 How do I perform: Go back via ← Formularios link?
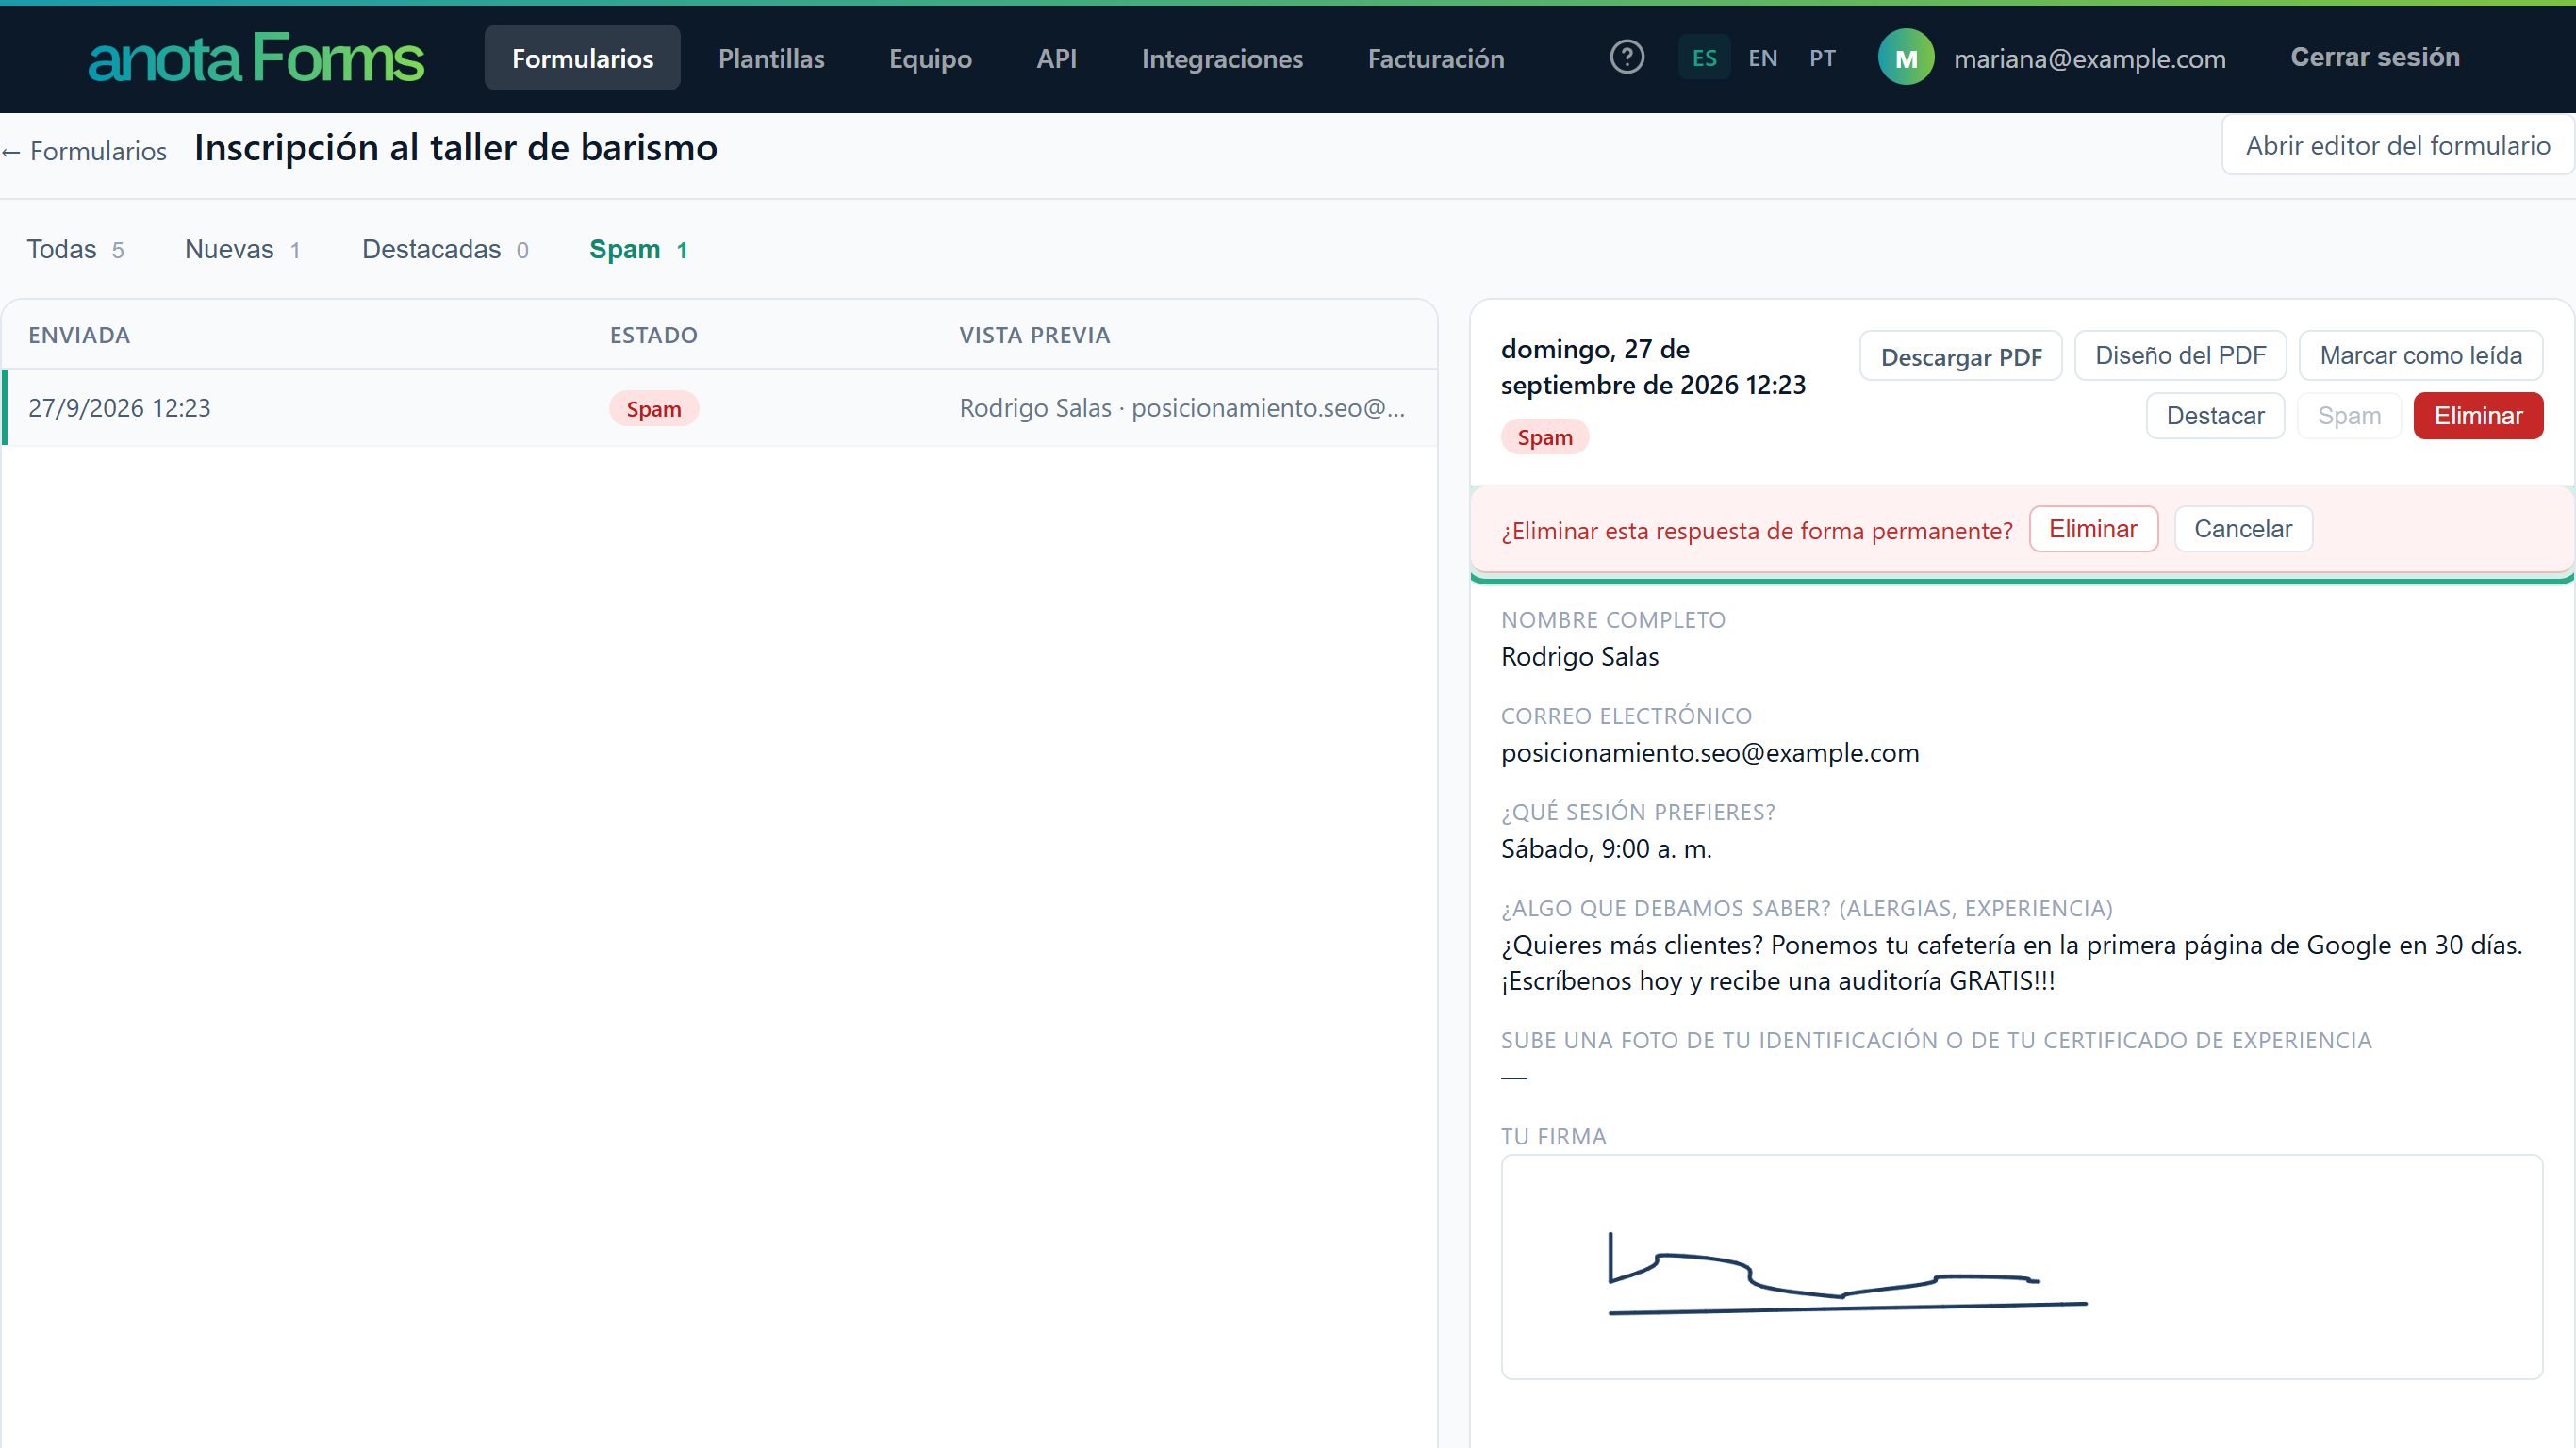pyautogui.click(x=84, y=151)
